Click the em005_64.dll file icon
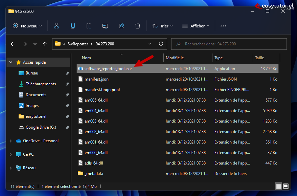 [x=81, y=100]
